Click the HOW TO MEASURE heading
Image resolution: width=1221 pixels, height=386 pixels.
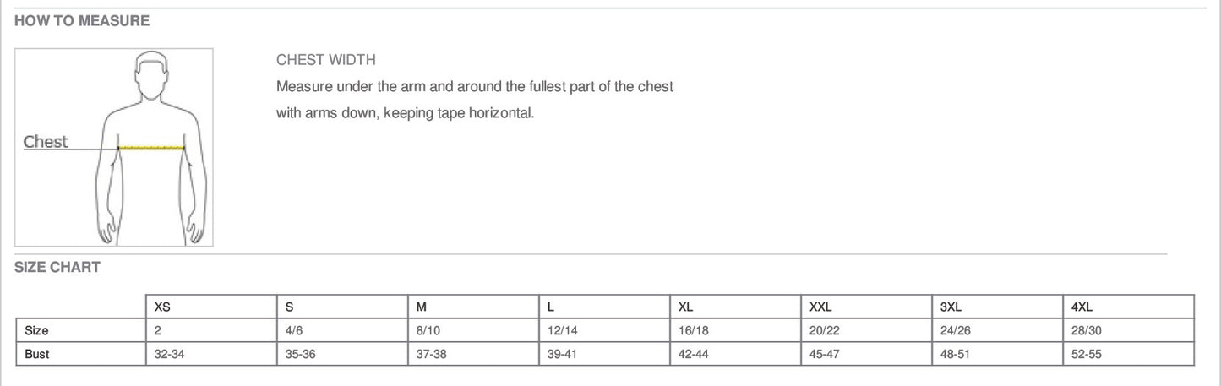pos(82,21)
